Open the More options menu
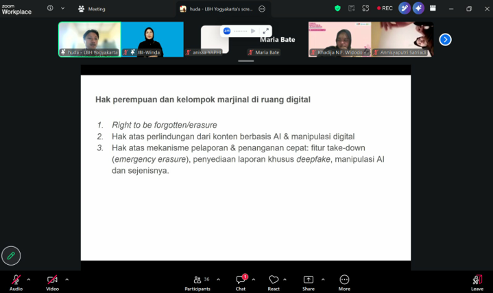 (x=344, y=283)
